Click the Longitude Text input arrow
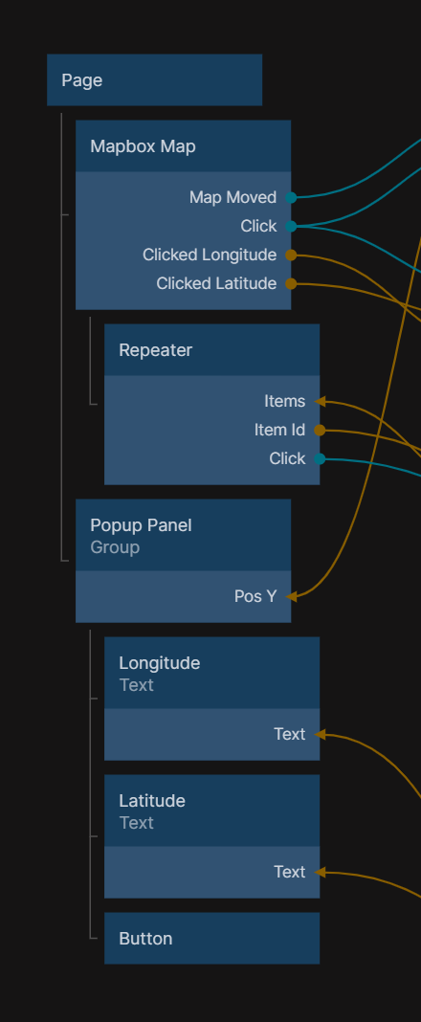Screen dimensions: 421x1022 click(320, 734)
